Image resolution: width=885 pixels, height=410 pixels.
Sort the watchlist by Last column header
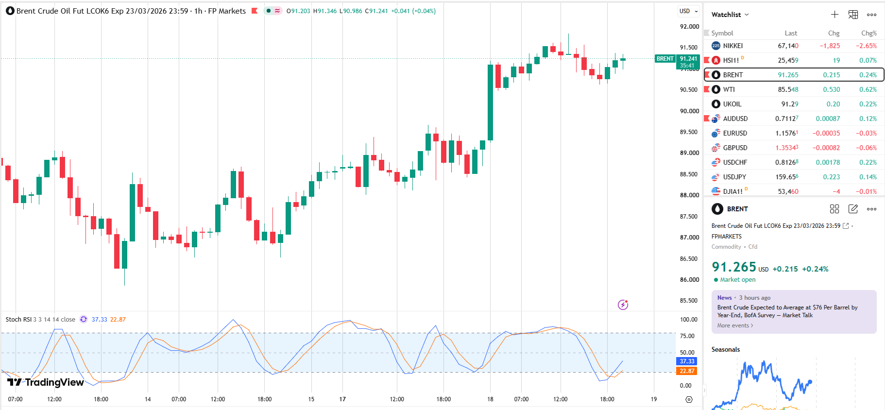click(791, 33)
